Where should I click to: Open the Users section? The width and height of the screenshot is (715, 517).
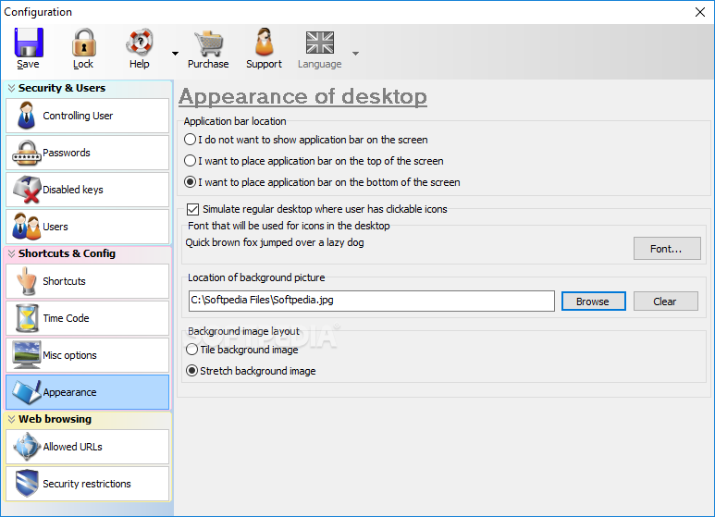pyautogui.click(x=88, y=227)
